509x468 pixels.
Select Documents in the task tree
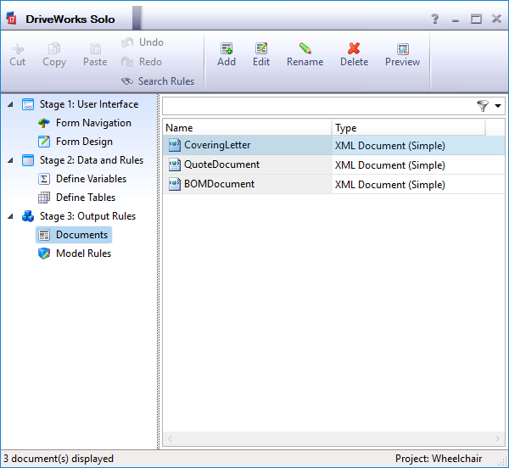[81, 235]
